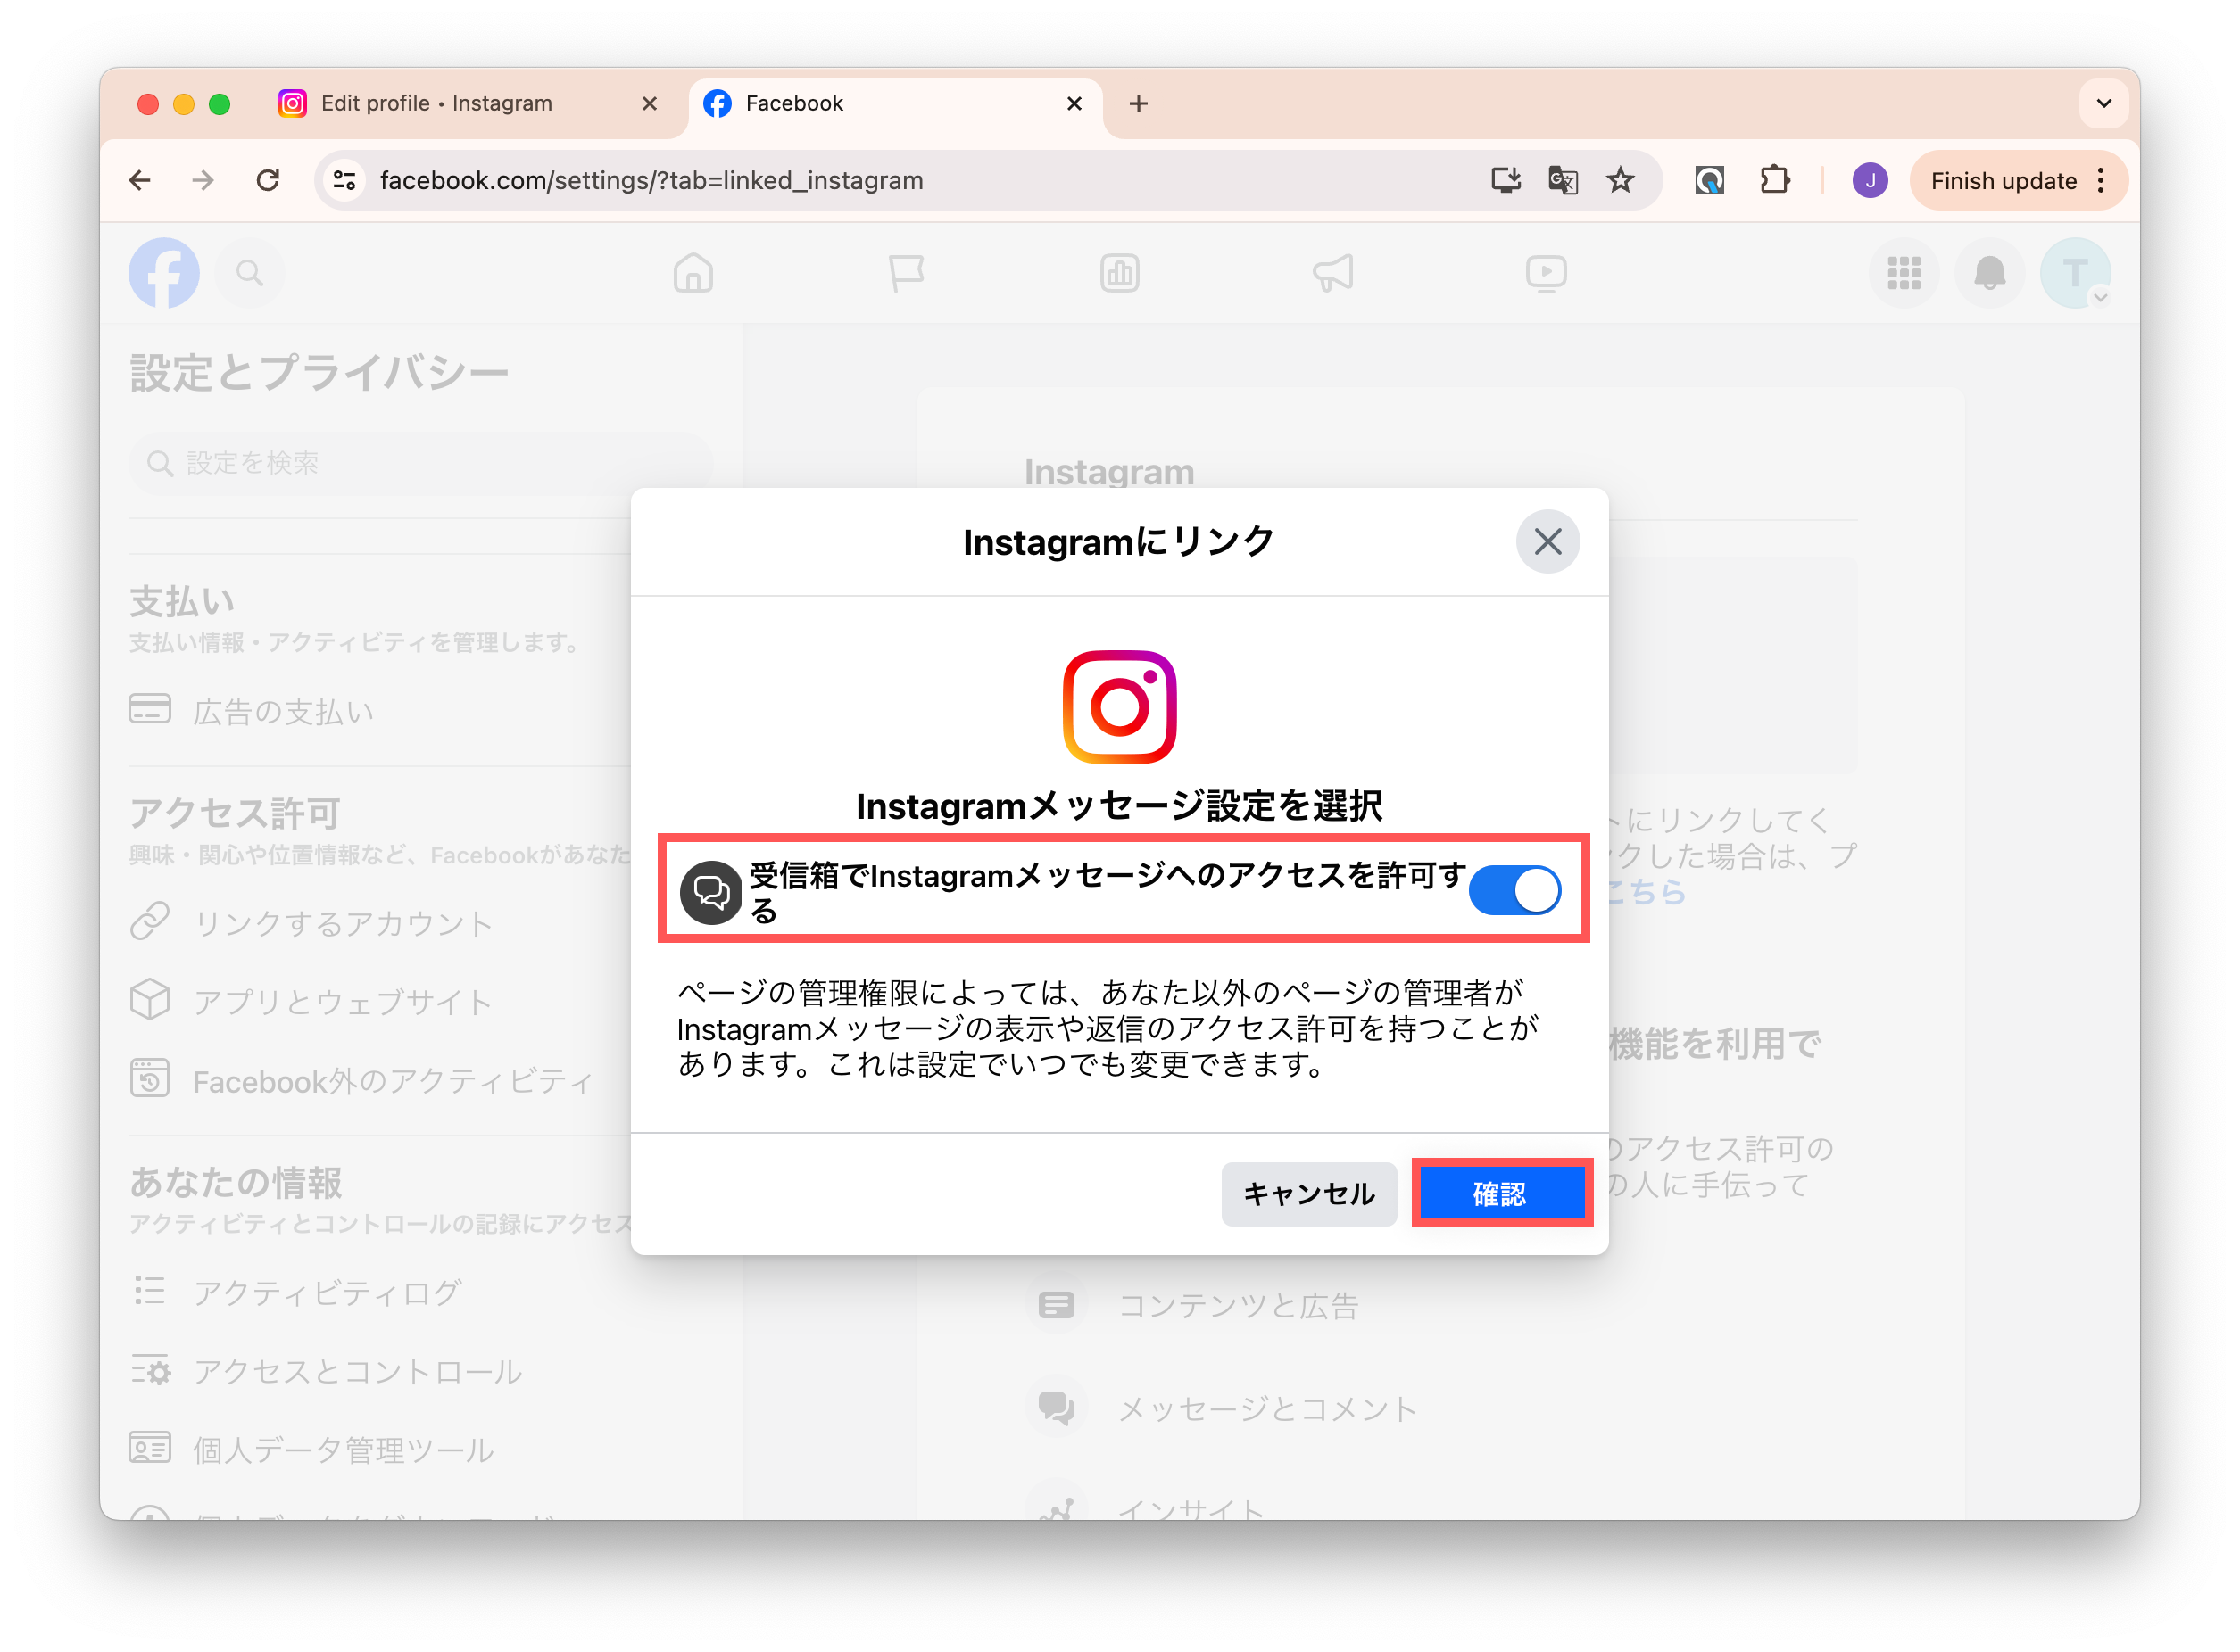The image size is (2240, 1652).
Task: Open a new browser tab
Action: (1138, 103)
